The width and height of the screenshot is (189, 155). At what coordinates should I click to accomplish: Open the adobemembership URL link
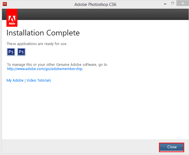click(x=45, y=69)
